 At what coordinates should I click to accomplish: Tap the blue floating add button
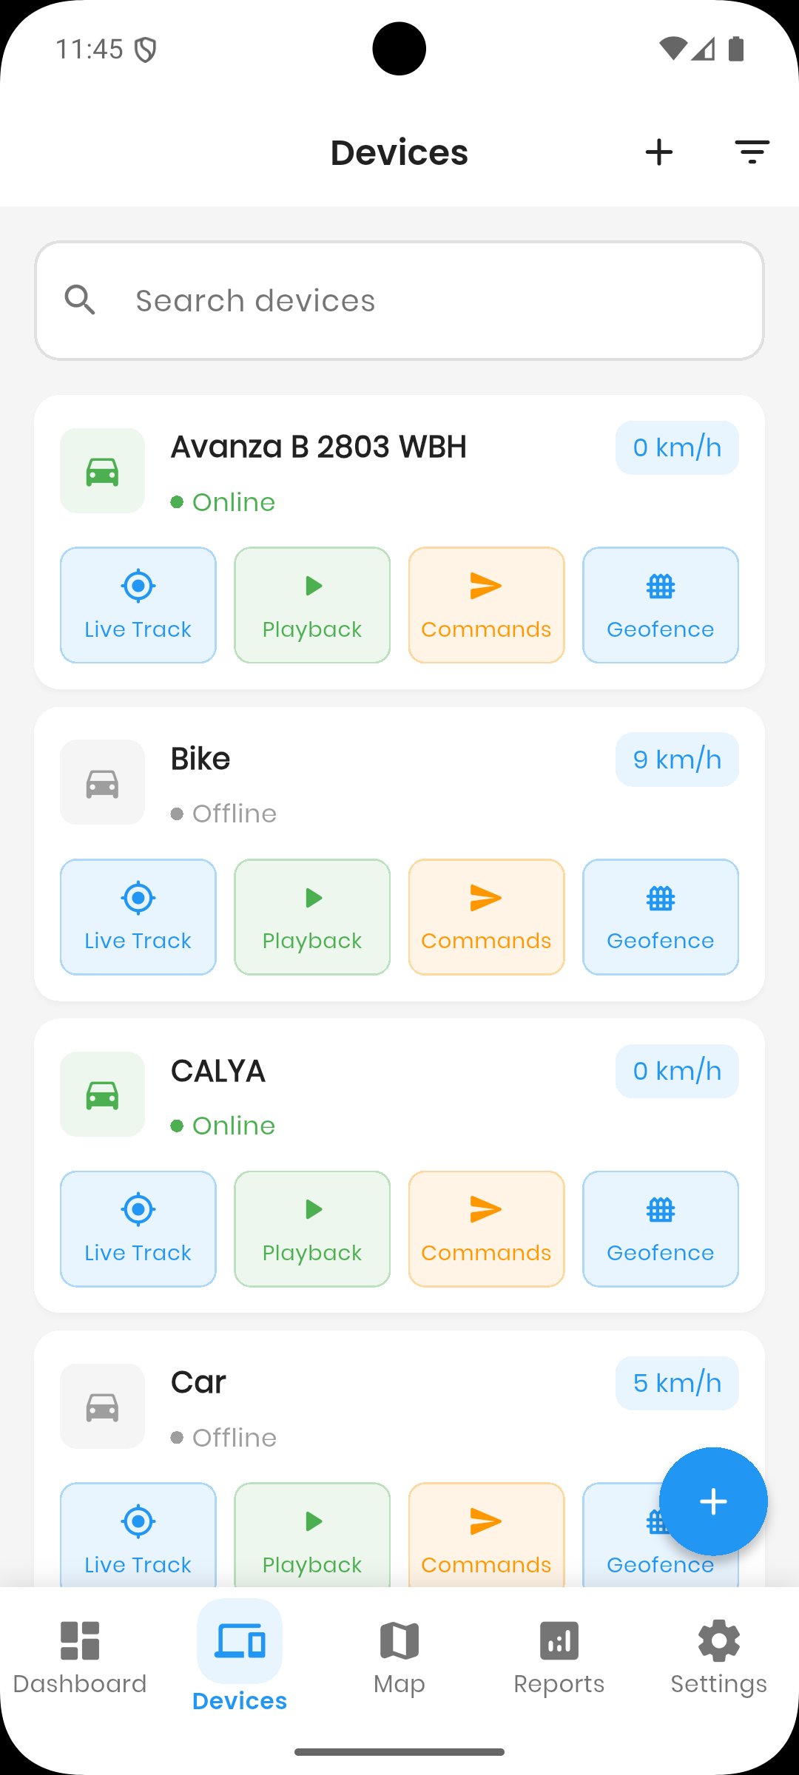(713, 1501)
